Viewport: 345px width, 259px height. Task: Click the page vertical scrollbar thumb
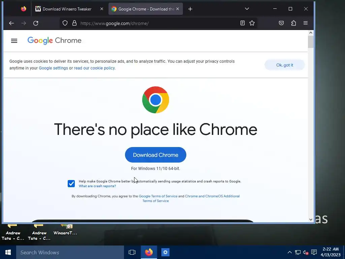[311, 41]
